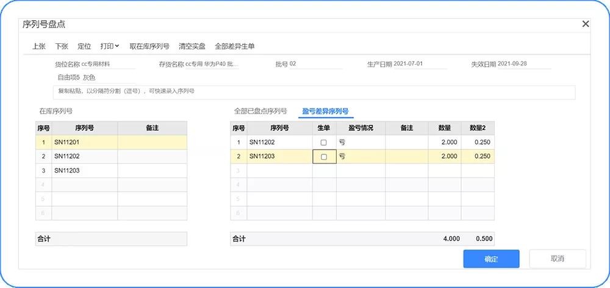This screenshot has height=288, width=610.
Task: Click the 盈亏情况 column header
Action: click(x=361, y=128)
